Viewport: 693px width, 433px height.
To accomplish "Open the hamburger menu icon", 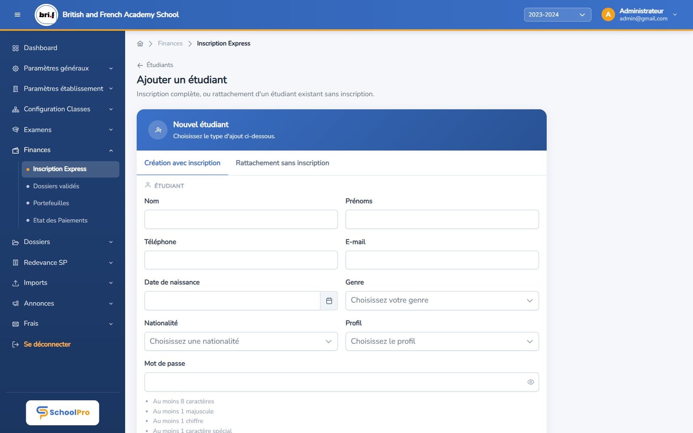I will click(x=17, y=15).
